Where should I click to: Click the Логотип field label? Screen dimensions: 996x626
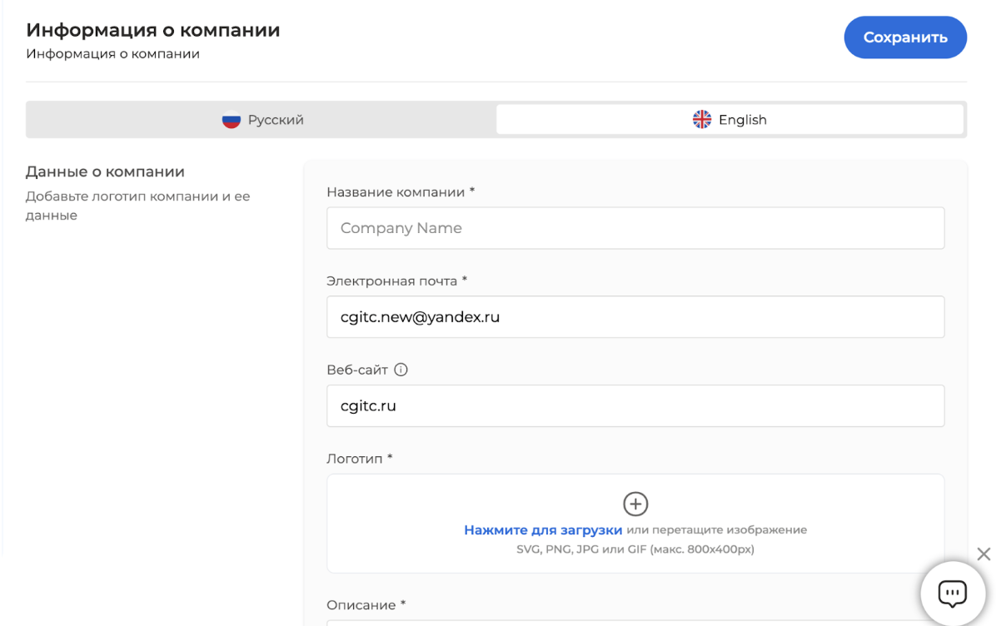pos(360,459)
